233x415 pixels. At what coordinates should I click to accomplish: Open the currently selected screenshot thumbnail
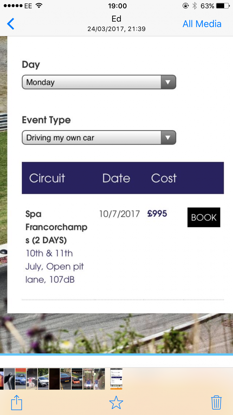tap(116, 379)
